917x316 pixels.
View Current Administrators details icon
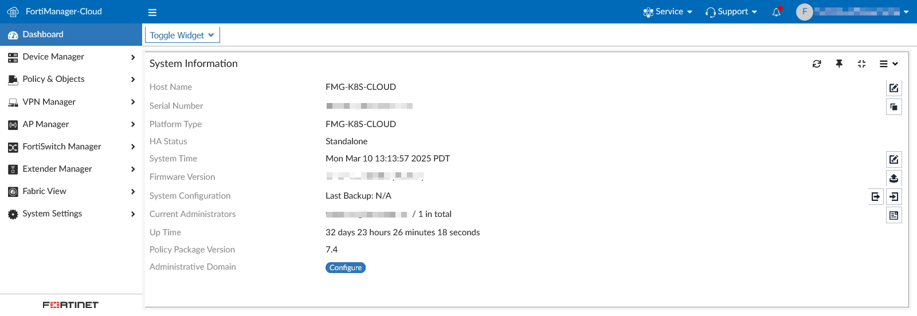[x=894, y=215]
